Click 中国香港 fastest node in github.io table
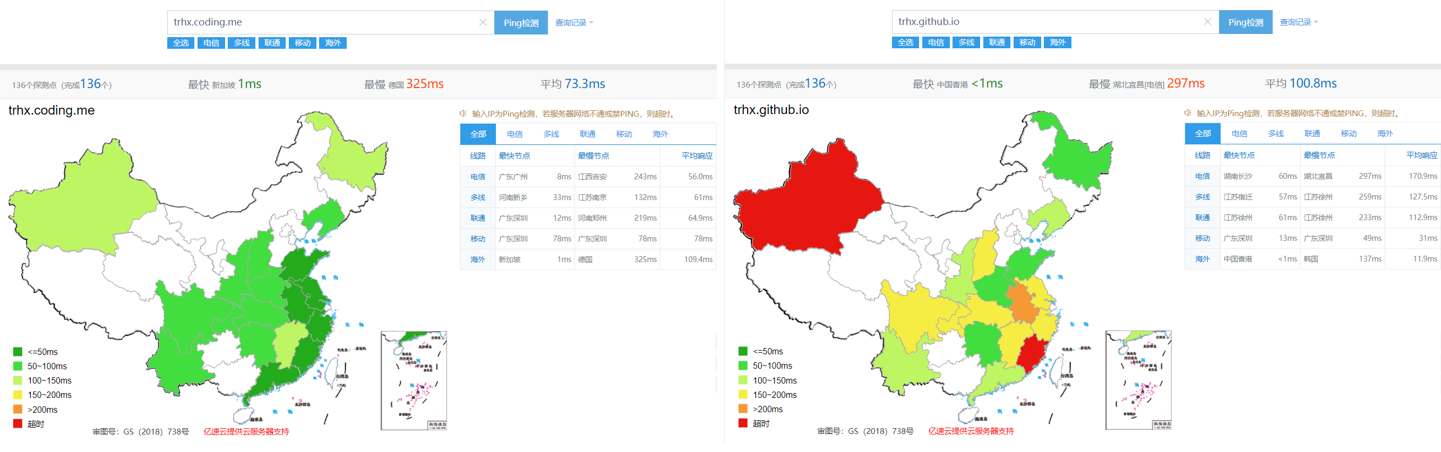This screenshot has height=452, width=1441. point(1238,259)
